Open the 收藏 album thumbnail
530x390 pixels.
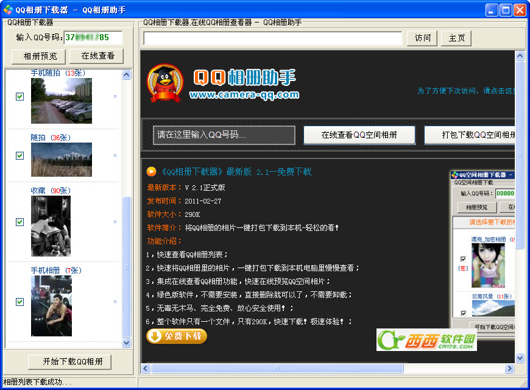point(51,226)
